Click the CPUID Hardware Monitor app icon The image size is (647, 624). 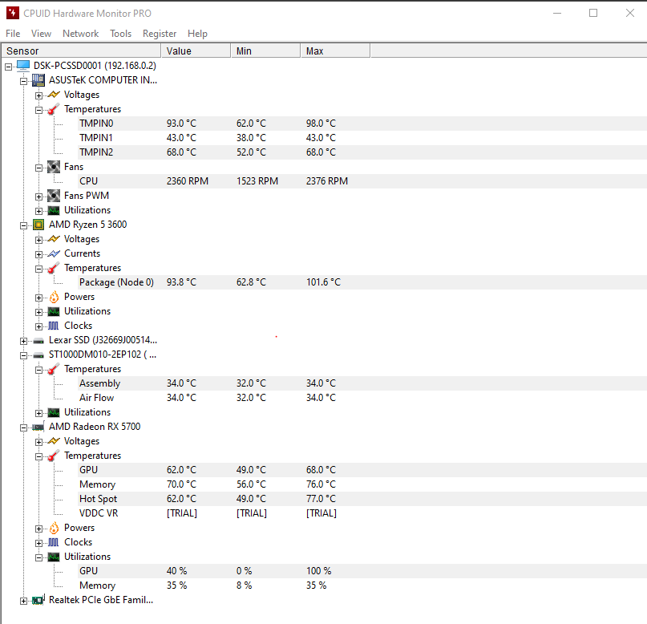[x=13, y=13]
